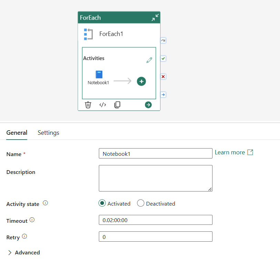The image size is (280, 263).
Task: Click the On skip connector handle
Action: click(163, 41)
